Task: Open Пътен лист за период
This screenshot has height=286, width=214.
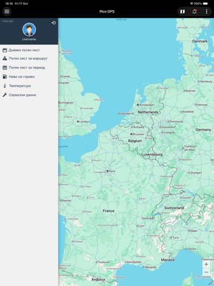Action: 29,67
